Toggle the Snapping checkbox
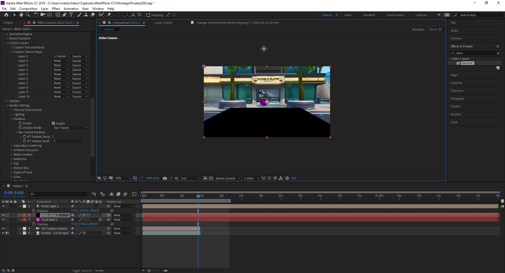The image size is (505, 273). tap(148, 15)
